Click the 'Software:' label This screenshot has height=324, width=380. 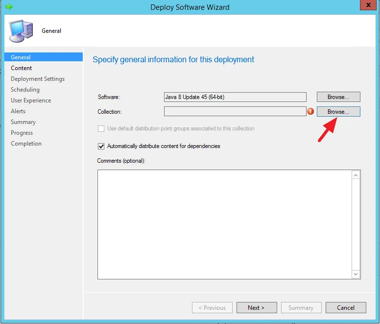pos(109,97)
